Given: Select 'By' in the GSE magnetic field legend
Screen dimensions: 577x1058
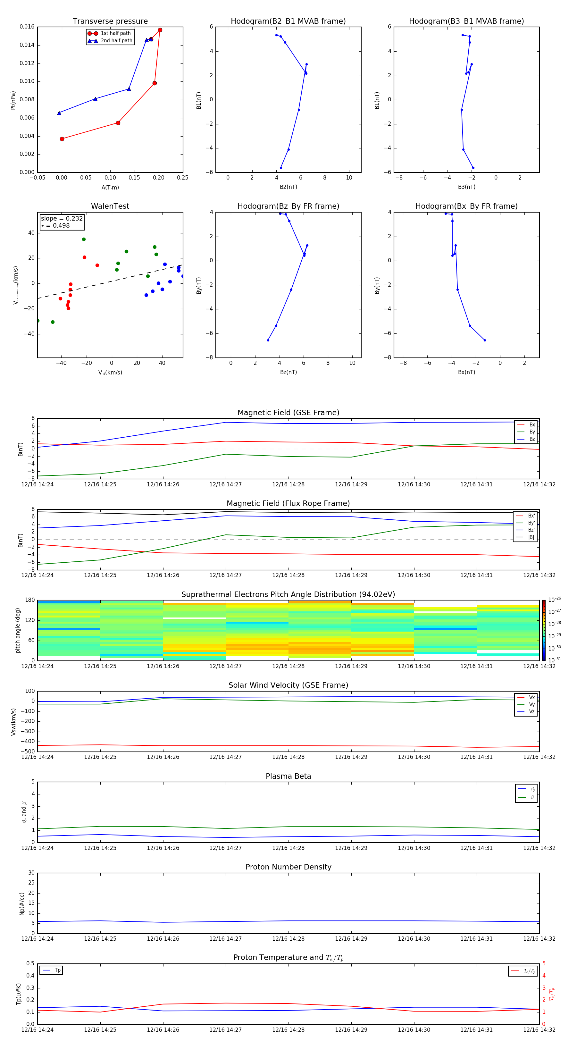Looking at the screenshot, I should point(526,432).
